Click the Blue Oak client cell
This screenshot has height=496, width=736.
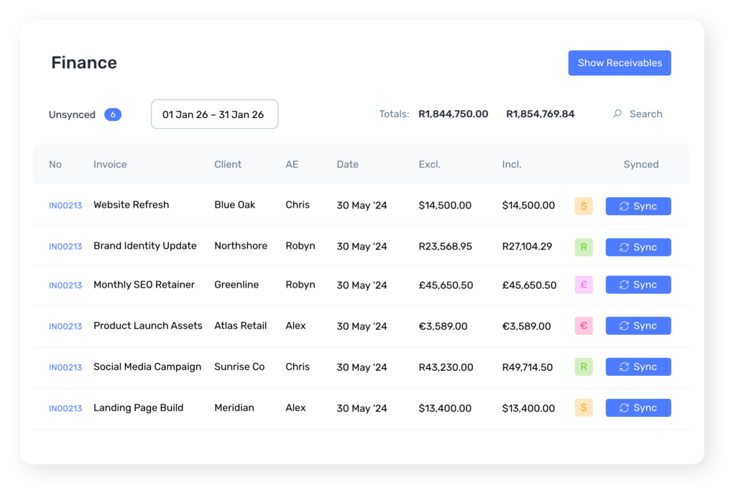pos(235,205)
